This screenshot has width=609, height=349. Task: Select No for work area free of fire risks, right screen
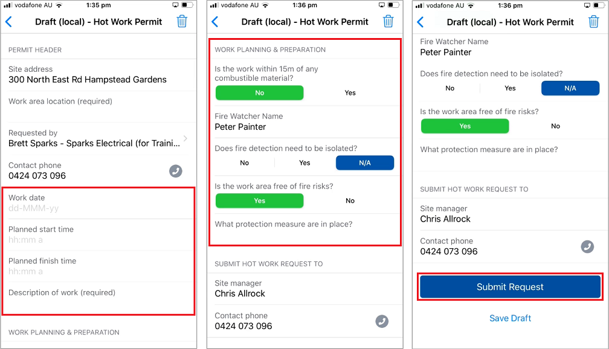click(555, 126)
